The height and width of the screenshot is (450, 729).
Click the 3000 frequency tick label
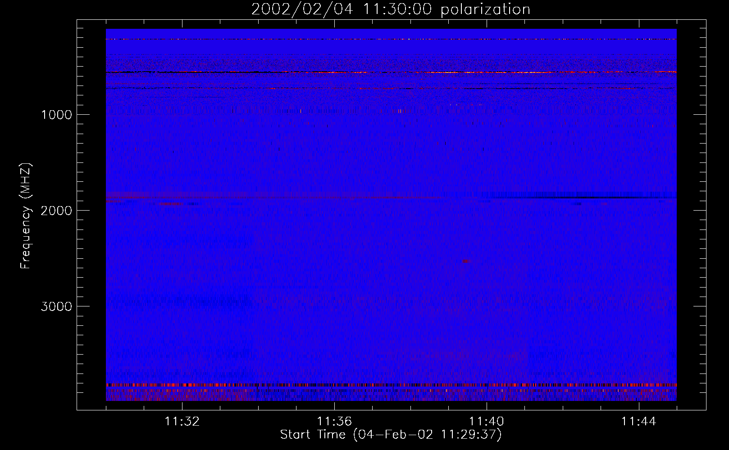click(x=56, y=306)
